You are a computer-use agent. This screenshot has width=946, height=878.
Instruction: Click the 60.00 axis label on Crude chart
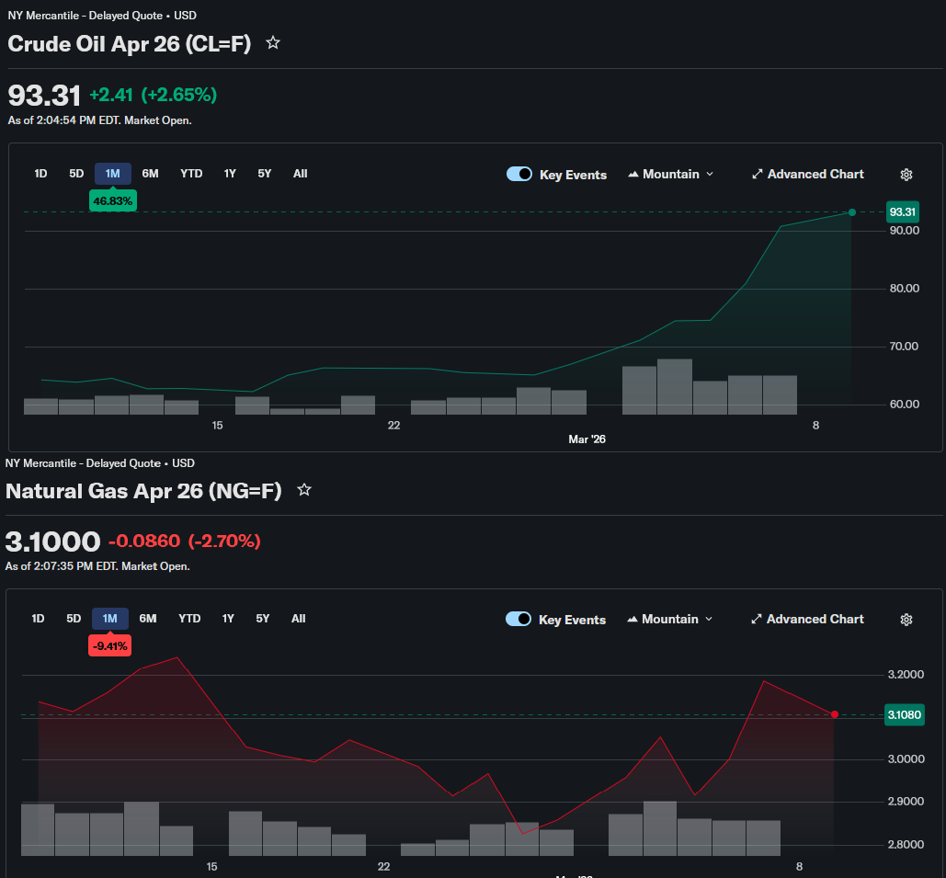[905, 405]
